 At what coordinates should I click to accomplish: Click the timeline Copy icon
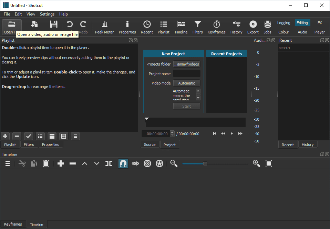pyautogui.click(x=34, y=163)
